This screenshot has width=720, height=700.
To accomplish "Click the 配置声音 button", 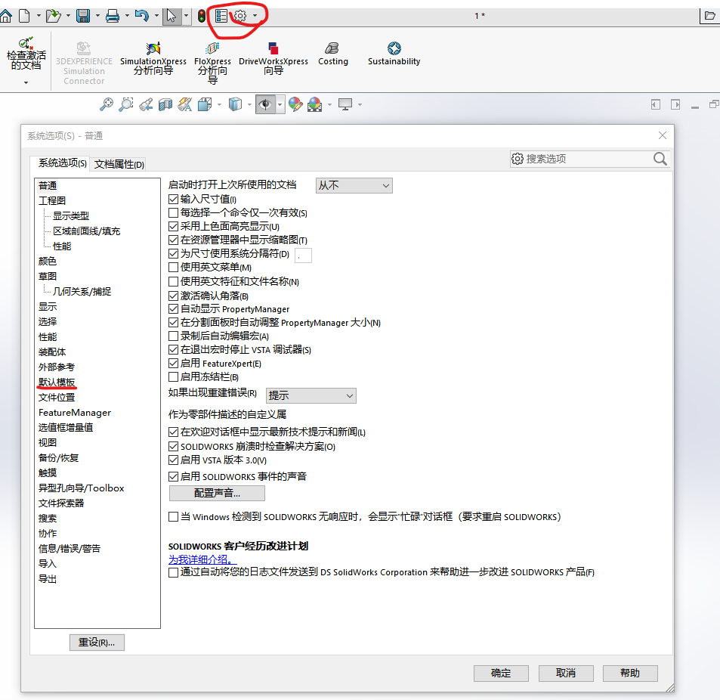I will tap(217, 493).
